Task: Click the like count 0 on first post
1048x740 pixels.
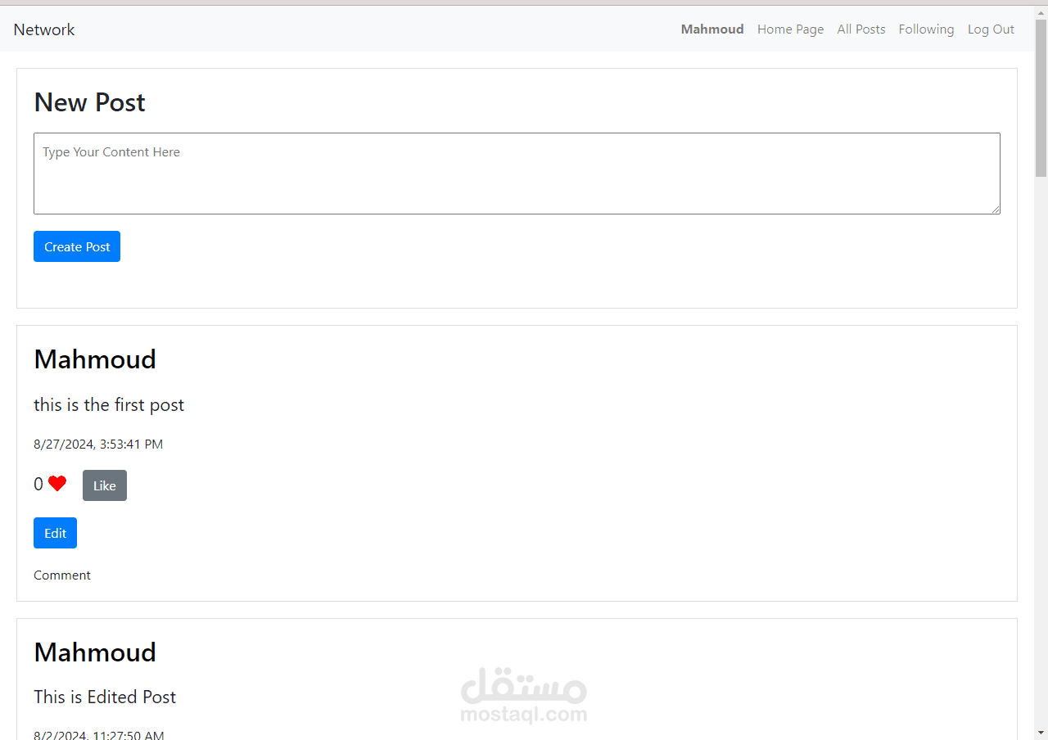Action: pos(38,485)
